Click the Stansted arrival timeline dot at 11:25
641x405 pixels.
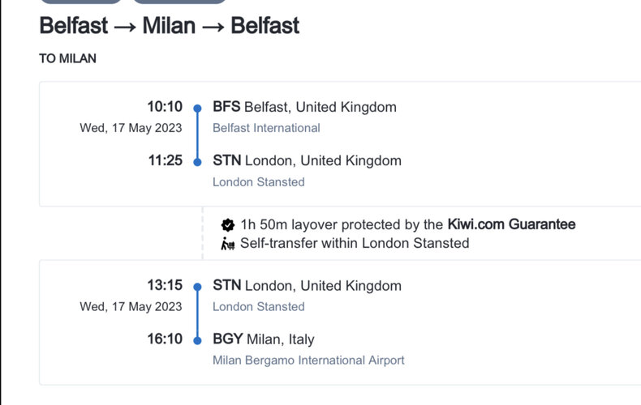197,162
